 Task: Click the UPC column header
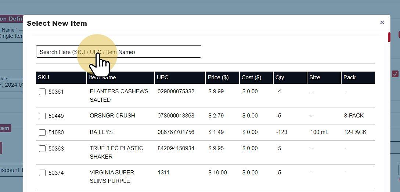[x=163, y=77]
